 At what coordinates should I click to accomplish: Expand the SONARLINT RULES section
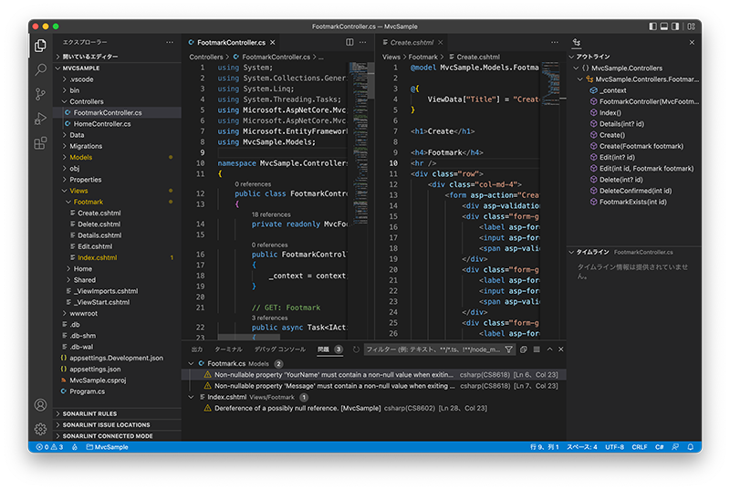(x=89, y=413)
